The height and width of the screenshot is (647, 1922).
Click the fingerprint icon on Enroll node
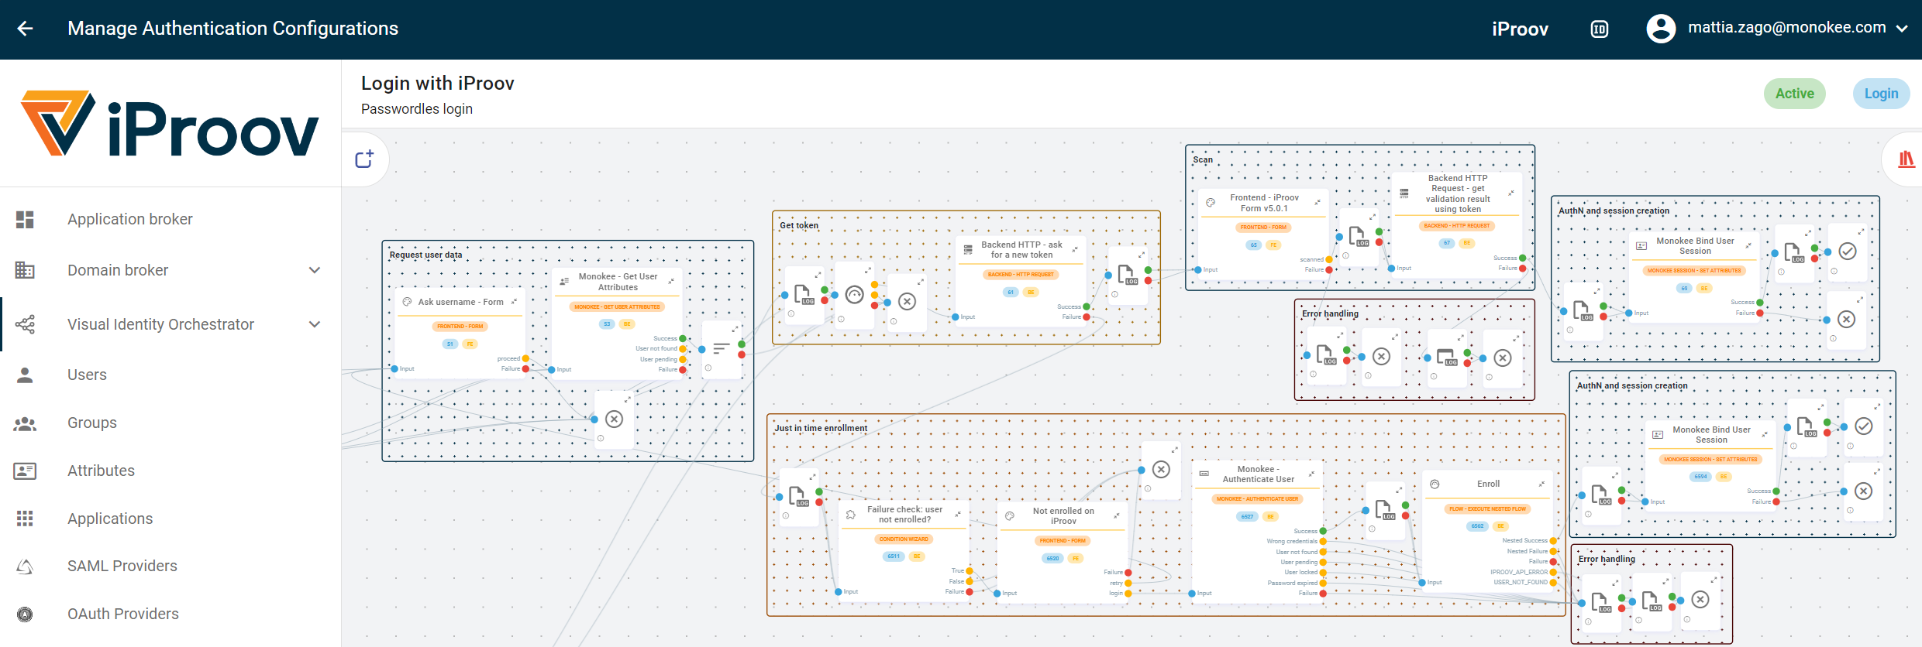click(1435, 484)
